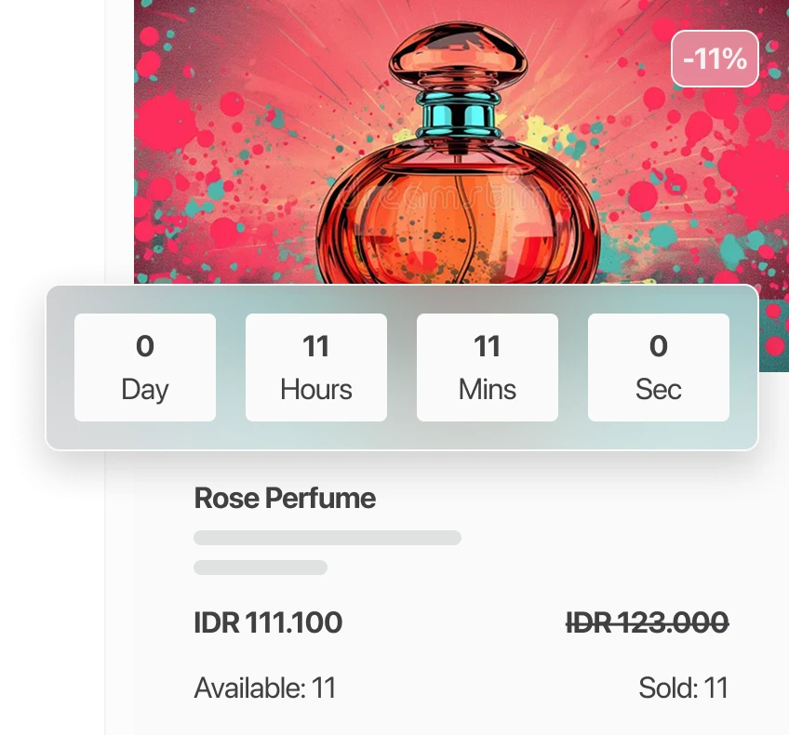Open the Rose Perfume product title
This screenshot has height=735, width=789.
coord(285,498)
